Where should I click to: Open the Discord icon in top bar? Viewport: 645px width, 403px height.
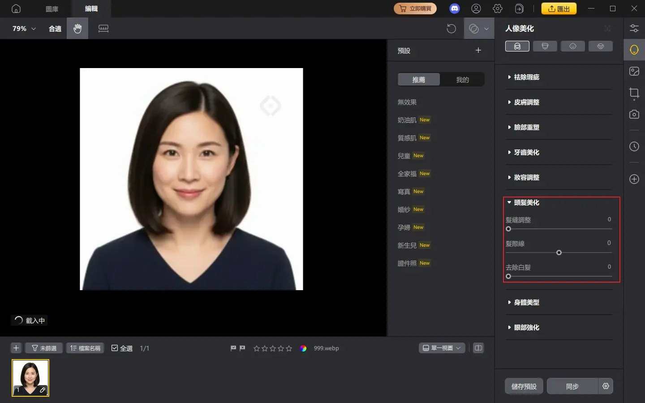(455, 9)
